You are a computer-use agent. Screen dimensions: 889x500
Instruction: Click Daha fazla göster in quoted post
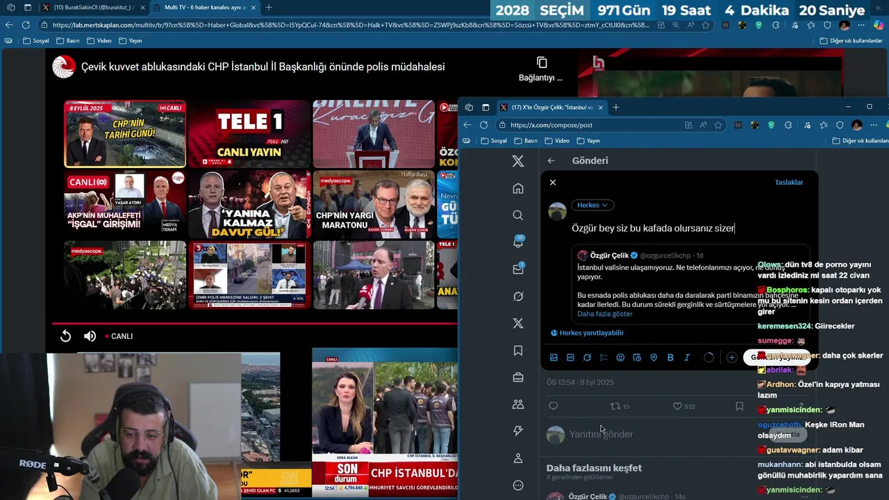pyautogui.click(x=605, y=314)
